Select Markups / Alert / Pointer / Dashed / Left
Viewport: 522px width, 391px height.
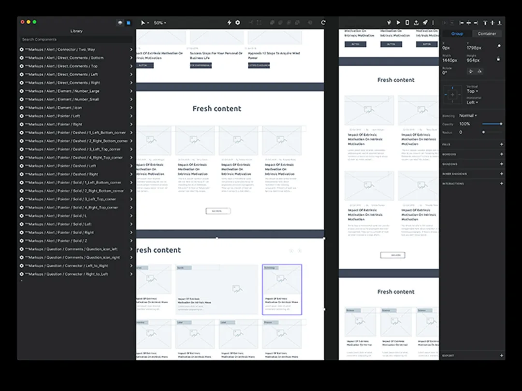tap(76, 166)
